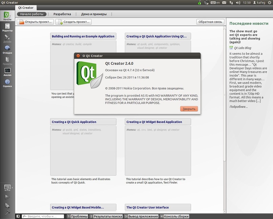
Task: Click the Собран Dec 26 2011 build date text
Action: 127,78
